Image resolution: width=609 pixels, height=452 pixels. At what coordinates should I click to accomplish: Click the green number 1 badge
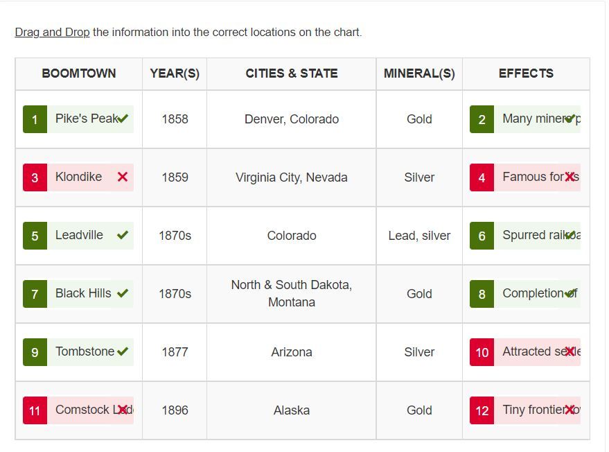click(35, 119)
